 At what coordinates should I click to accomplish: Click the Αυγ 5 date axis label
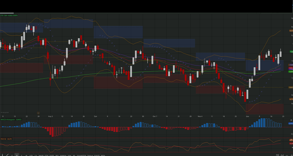click(51, 116)
